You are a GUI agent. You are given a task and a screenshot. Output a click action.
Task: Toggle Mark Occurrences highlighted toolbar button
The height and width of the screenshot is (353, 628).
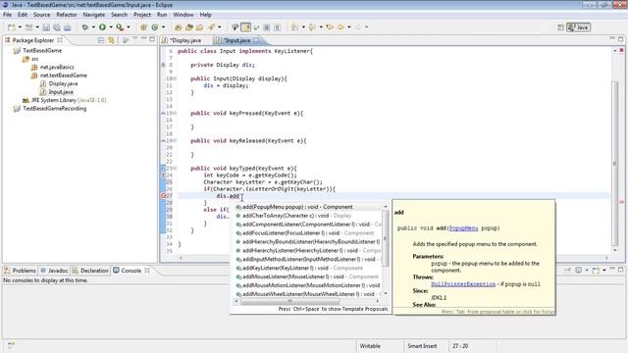[246, 27]
